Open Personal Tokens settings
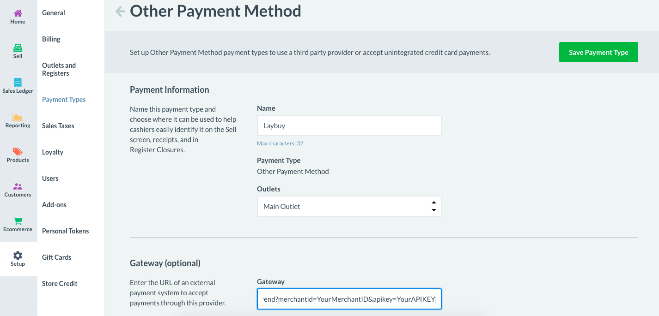This screenshot has height=316, width=659. pyautogui.click(x=66, y=231)
